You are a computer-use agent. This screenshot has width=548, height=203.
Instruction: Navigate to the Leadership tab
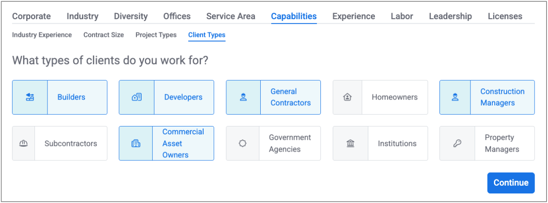click(450, 17)
